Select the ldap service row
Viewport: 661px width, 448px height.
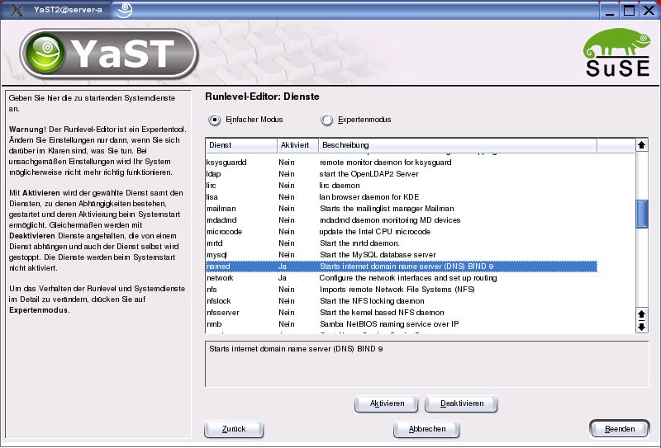coord(402,174)
